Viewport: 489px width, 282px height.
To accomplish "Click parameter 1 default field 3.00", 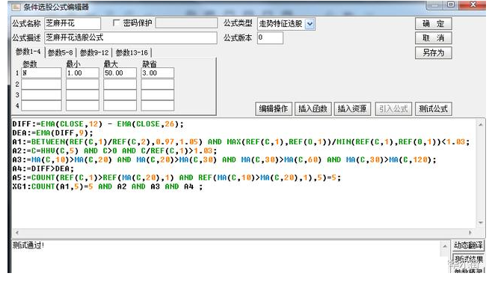I will (x=157, y=73).
